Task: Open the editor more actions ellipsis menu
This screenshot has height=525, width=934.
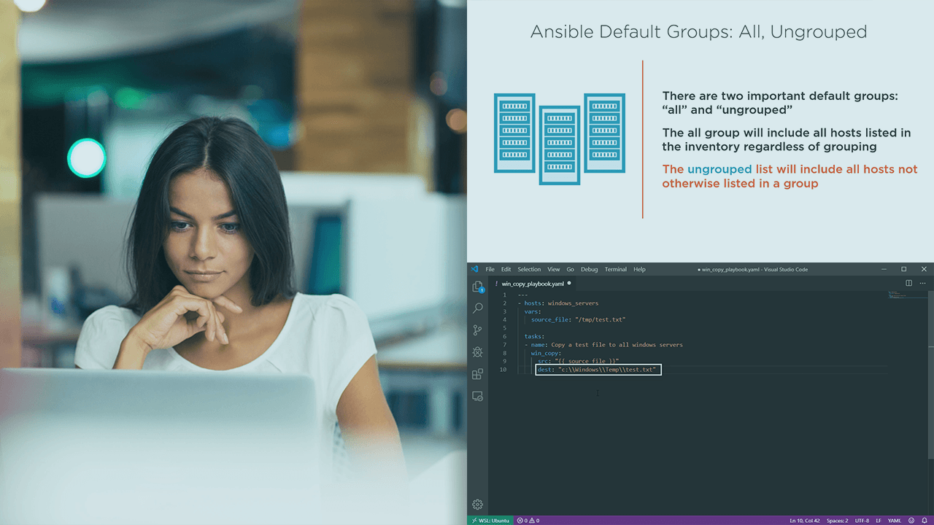Action: tap(922, 283)
